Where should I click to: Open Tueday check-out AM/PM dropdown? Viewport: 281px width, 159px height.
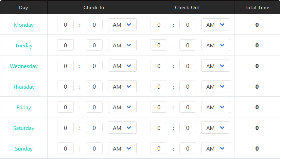tap(215, 45)
